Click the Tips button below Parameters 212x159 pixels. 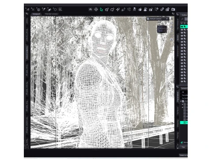click(x=183, y=147)
